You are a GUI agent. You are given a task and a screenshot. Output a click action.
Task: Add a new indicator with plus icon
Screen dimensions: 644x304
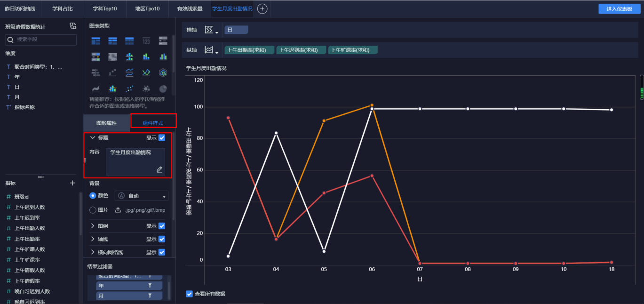click(x=72, y=183)
